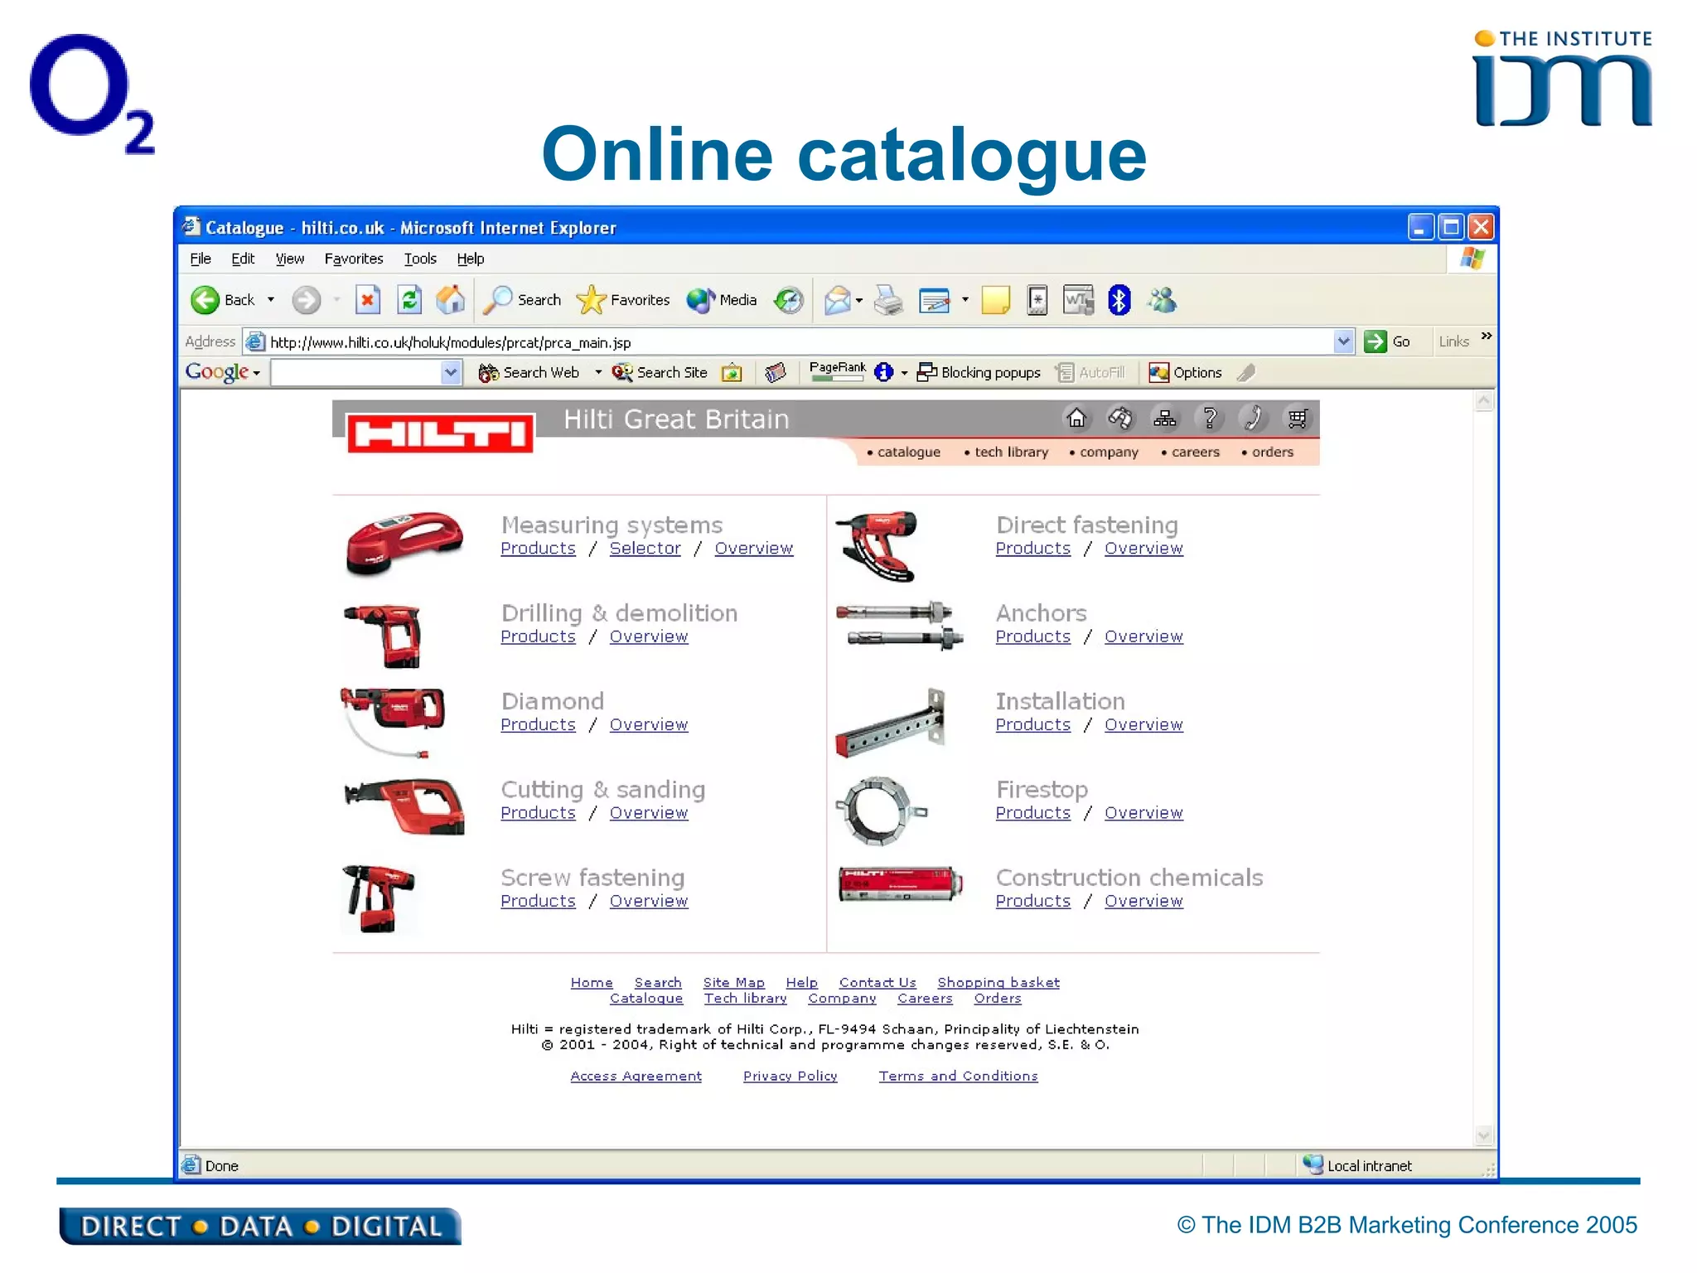Open the Help menu
This screenshot has width=1697, height=1273.
pos(471,259)
